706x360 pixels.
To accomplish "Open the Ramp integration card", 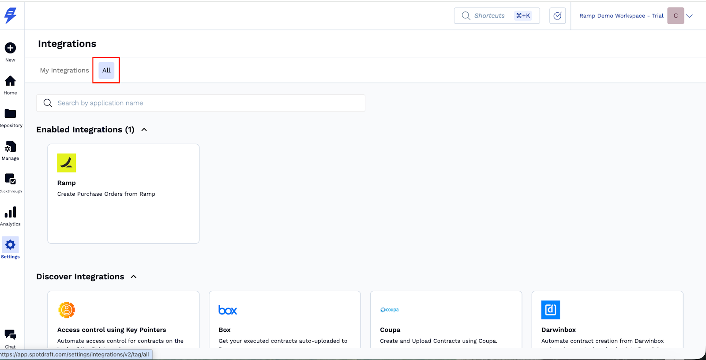I will click(x=123, y=193).
